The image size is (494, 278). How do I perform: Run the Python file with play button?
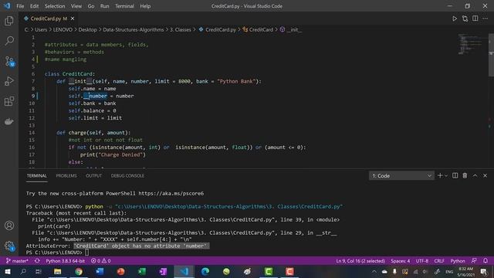pyautogui.click(x=455, y=19)
